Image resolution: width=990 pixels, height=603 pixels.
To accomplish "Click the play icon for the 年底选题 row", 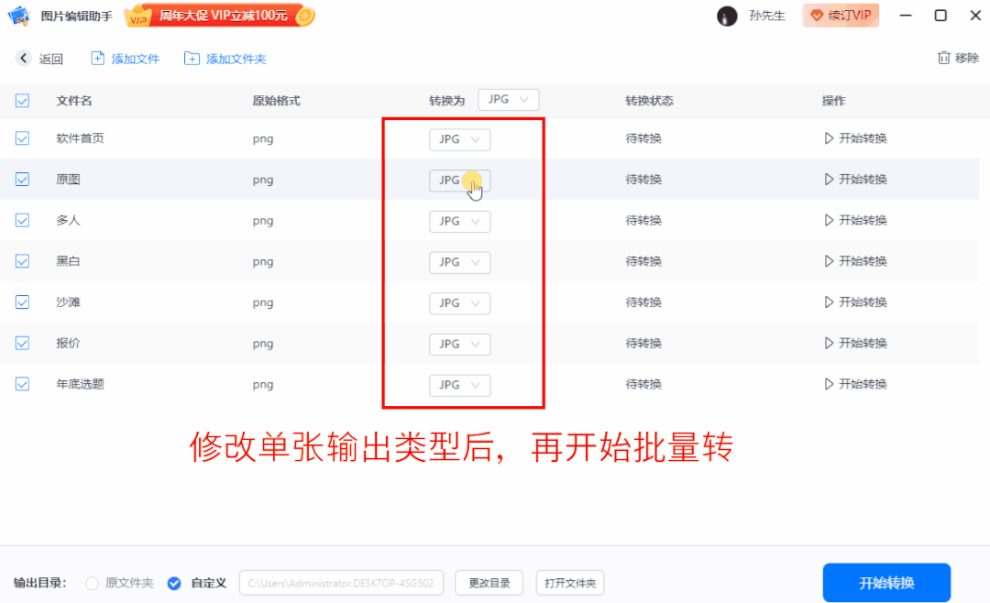I will pos(829,384).
